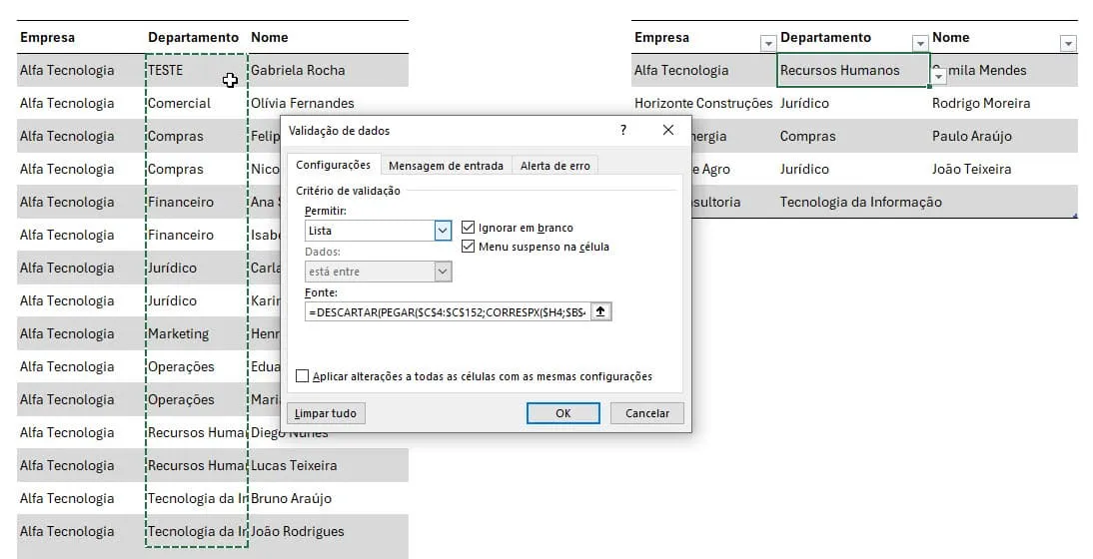The height and width of the screenshot is (559, 1093).
Task: Switch to the Alerta de erro tab
Action: coord(554,166)
